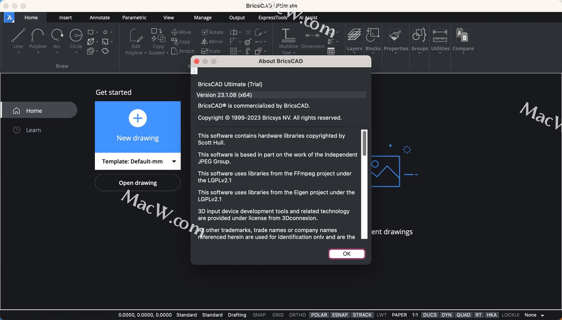
Task: Click the About dialog license text scrollbar
Action: (x=364, y=143)
